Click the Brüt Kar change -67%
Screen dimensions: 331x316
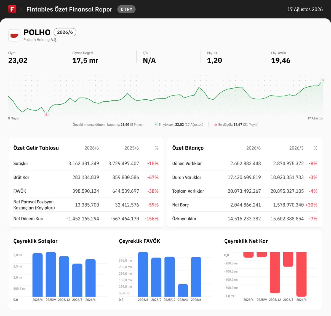[x=153, y=177]
